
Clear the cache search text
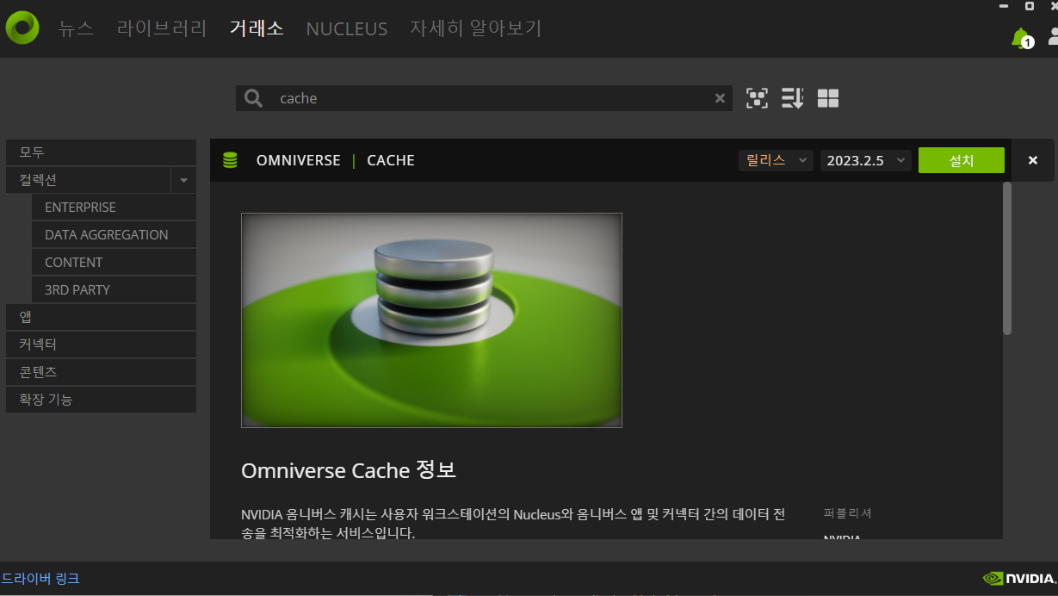(x=720, y=98)
